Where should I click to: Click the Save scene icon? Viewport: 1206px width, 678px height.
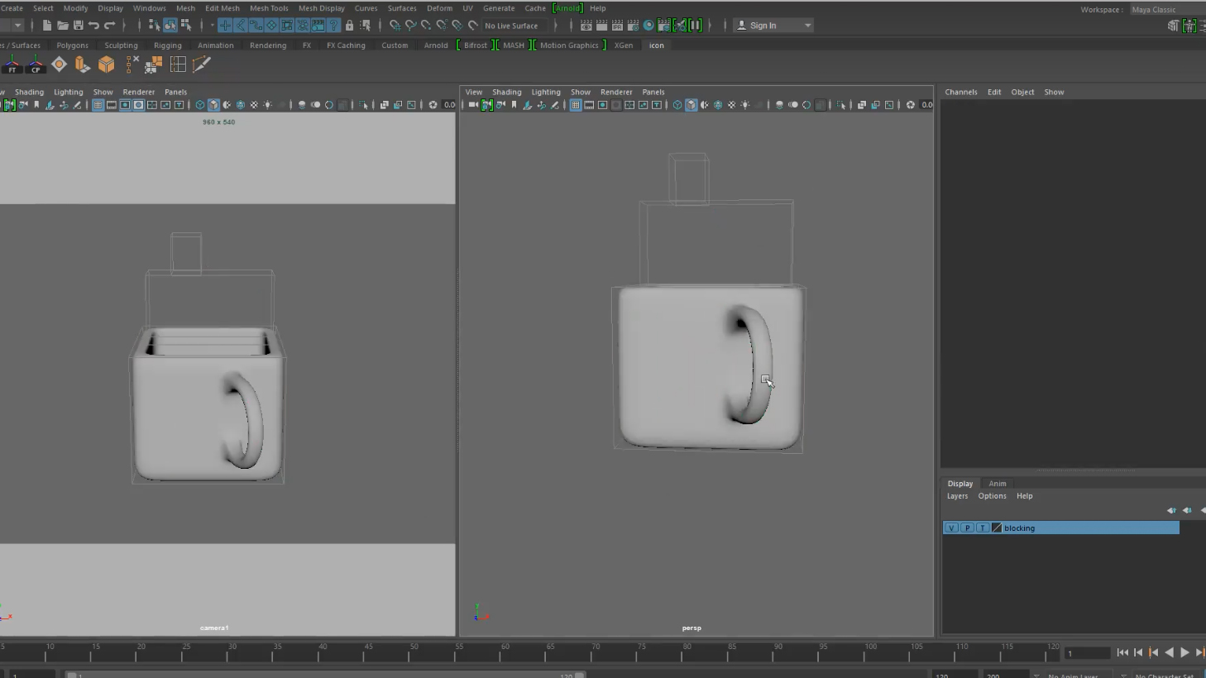78,26
